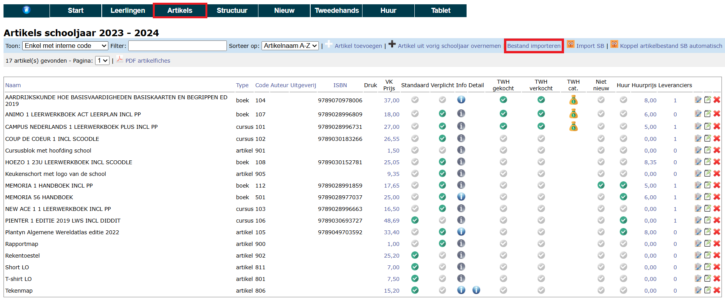The image size is (725, 300).
Task: Toggle Niet nieuw check for MEMORIA 1 HANDBOEK
Action: [x=601, y=185]
